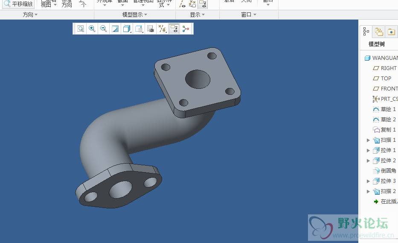398x243 pixels.
Task: Toggle axis display icon in ribbon
Action: point(182,4)
